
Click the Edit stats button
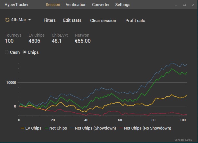[x=72, y=20]
